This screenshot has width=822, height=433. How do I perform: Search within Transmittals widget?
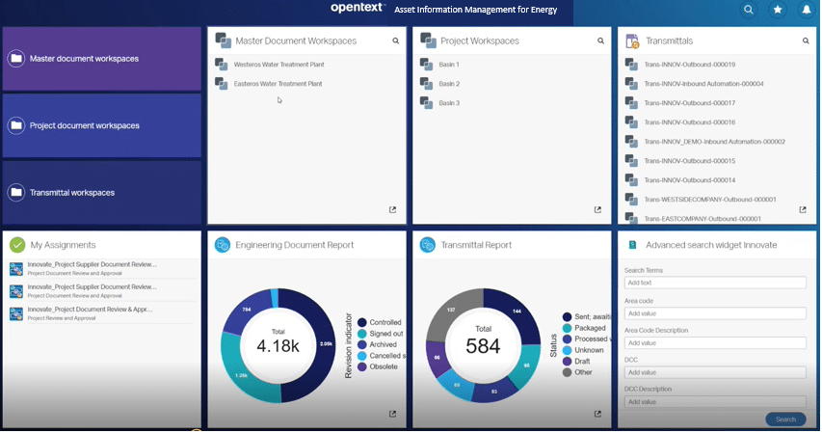(806, 41)
